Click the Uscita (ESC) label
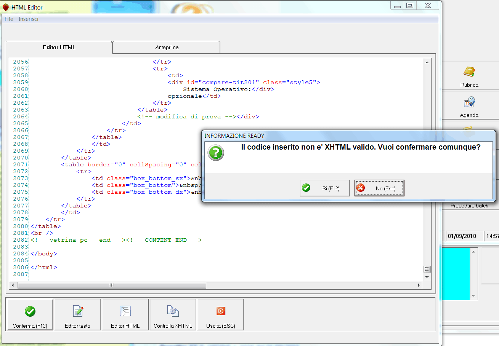Screen dimensions: 499x346 tap(220, 326)
